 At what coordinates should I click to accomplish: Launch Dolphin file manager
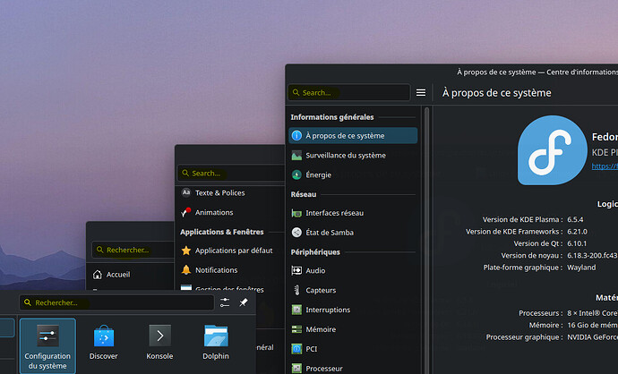(216, 343)
